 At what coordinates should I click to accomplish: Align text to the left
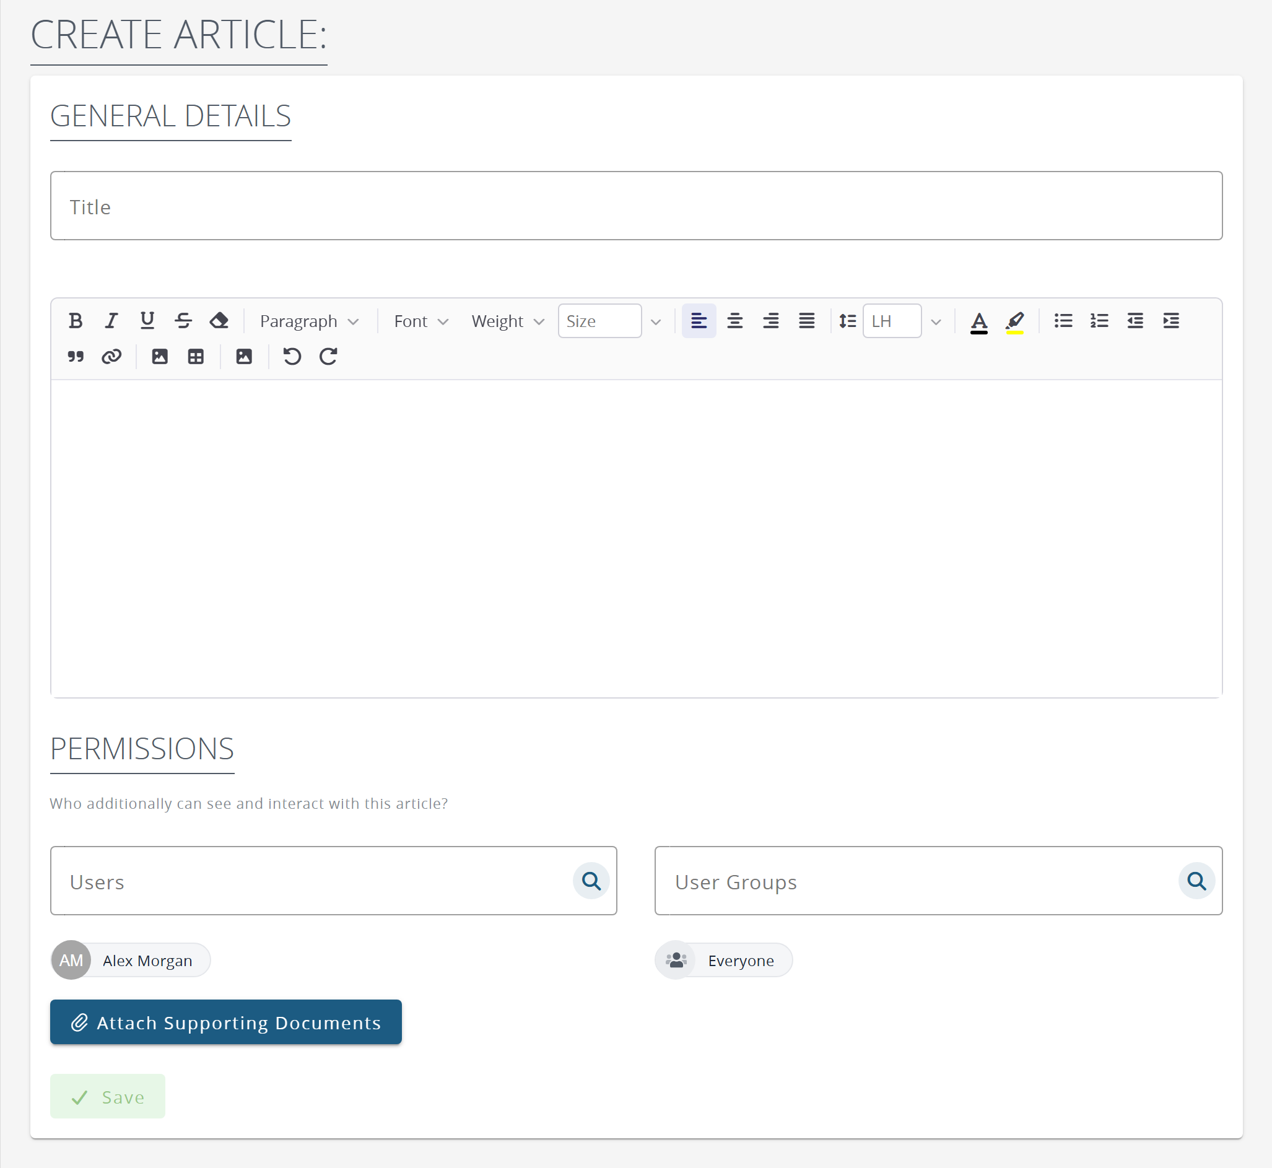[699, 321]
